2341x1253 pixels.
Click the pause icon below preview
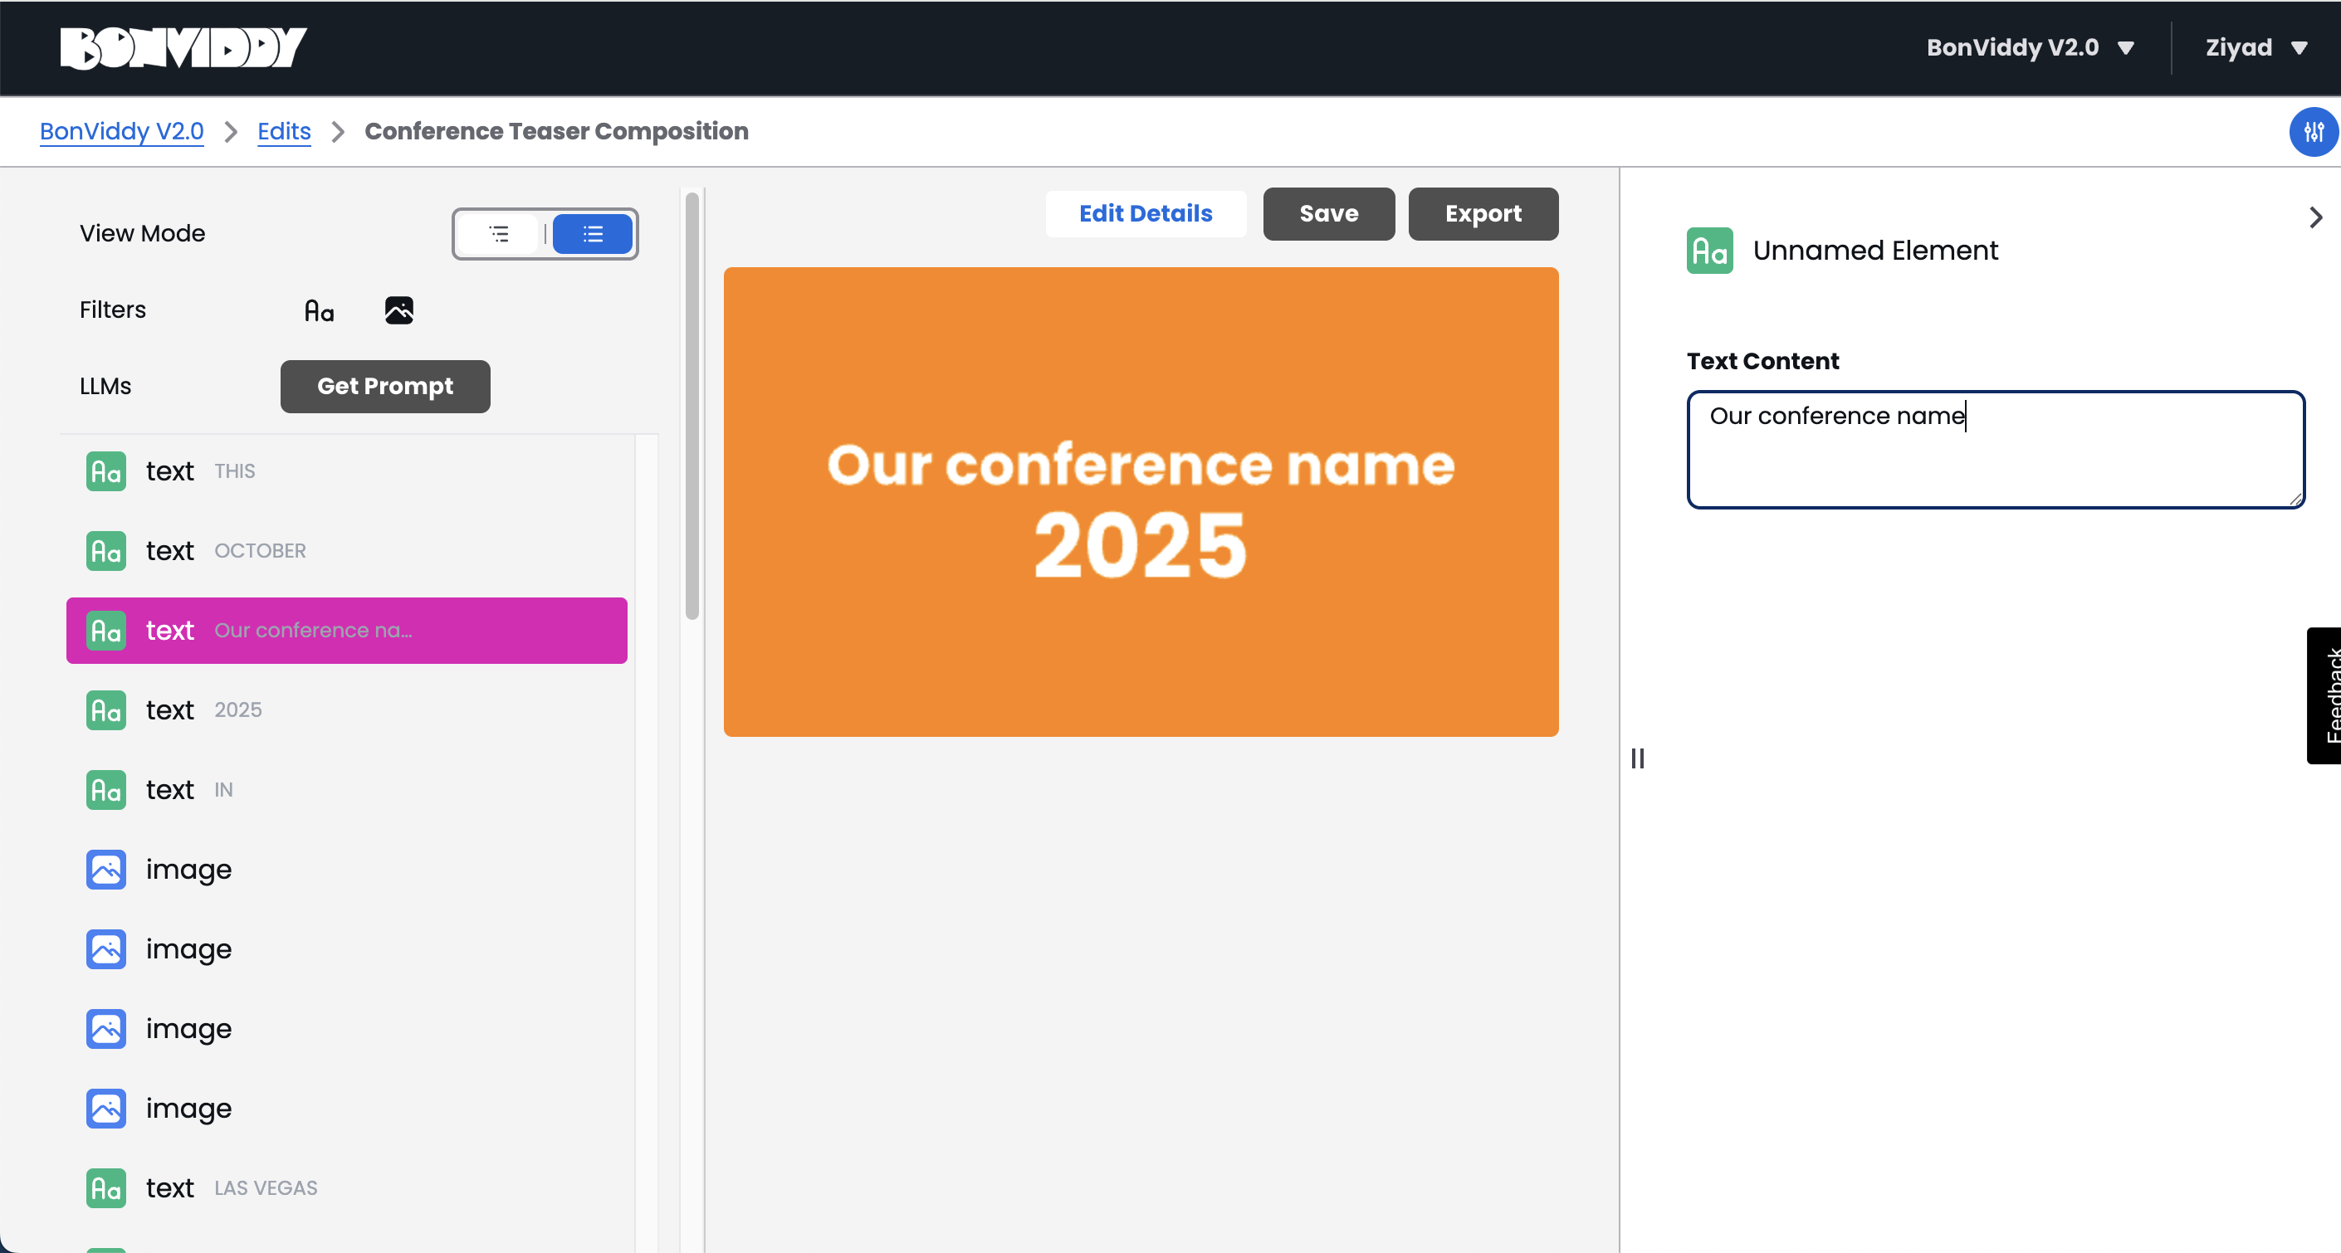coord(1637,758)
